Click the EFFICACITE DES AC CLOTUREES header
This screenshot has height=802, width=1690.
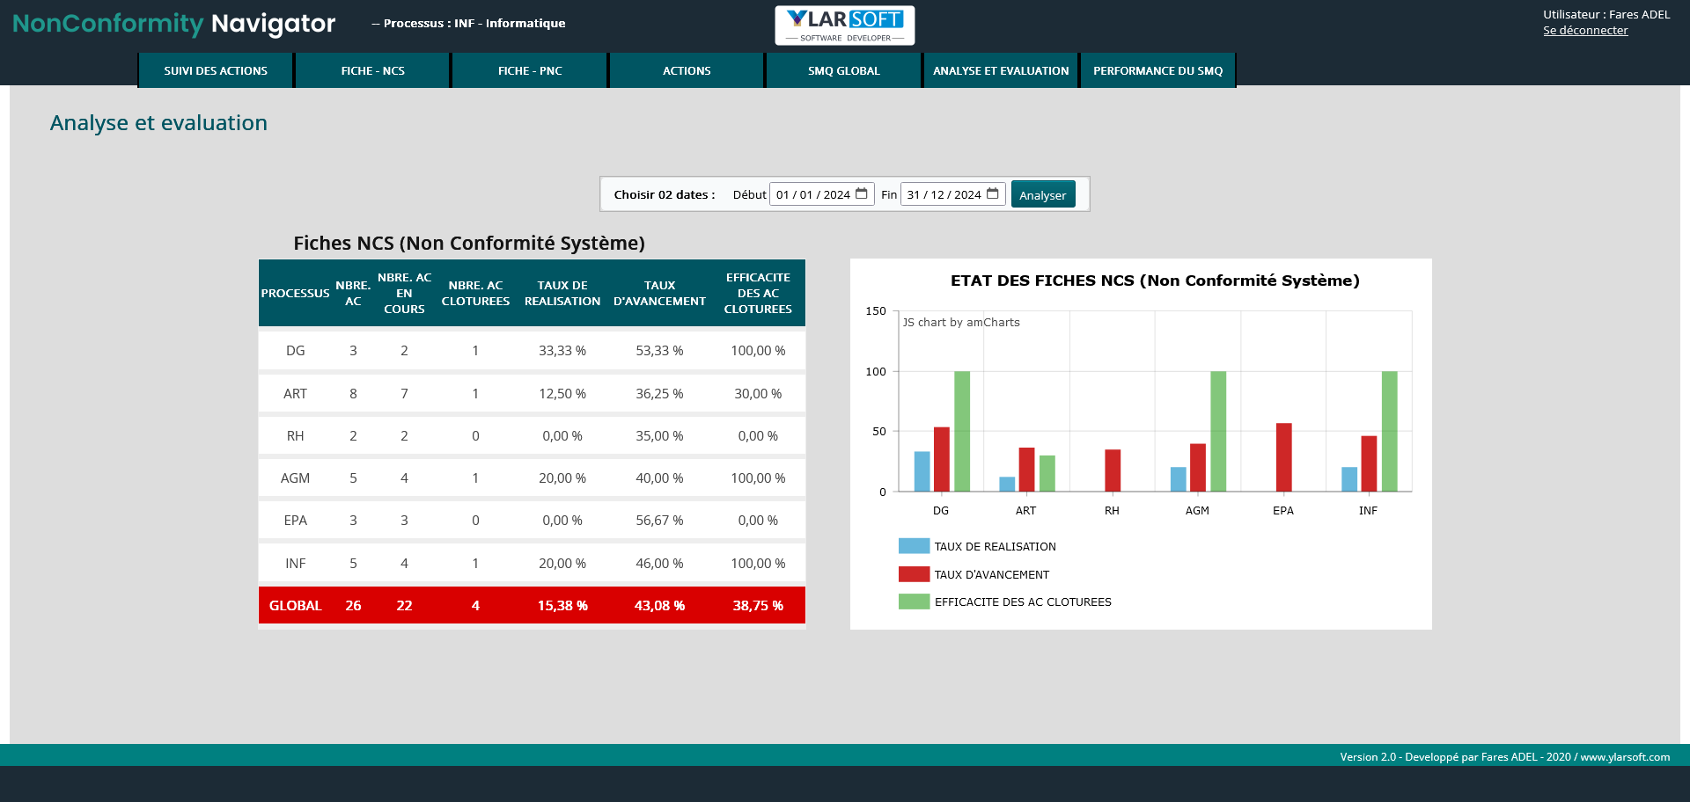758,294
